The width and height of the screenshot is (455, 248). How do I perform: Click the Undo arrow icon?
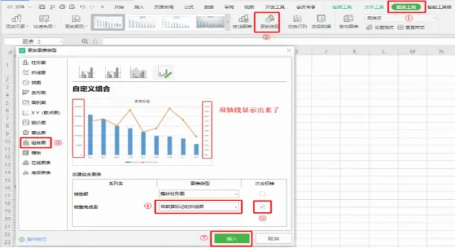[x=83, y=7]
